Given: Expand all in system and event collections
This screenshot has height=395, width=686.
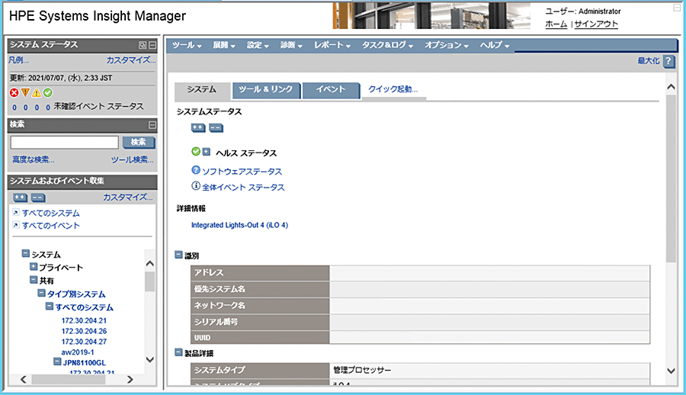Looking at the screenshot, I should coord(20,197).
